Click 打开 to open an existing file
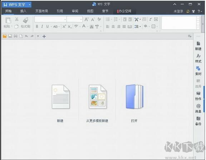The height and width of the screenshot is (160, 206). 134,97
